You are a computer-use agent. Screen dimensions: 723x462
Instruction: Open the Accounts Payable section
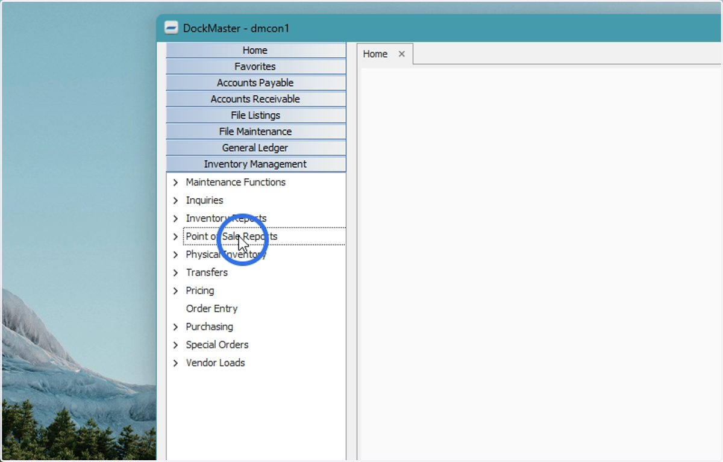255,83
